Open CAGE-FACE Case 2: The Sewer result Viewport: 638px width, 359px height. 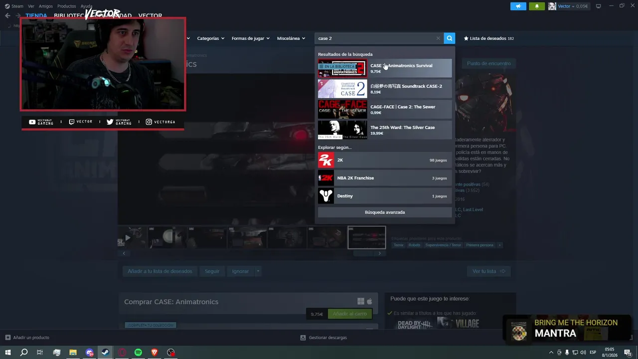tap(385, 109)
